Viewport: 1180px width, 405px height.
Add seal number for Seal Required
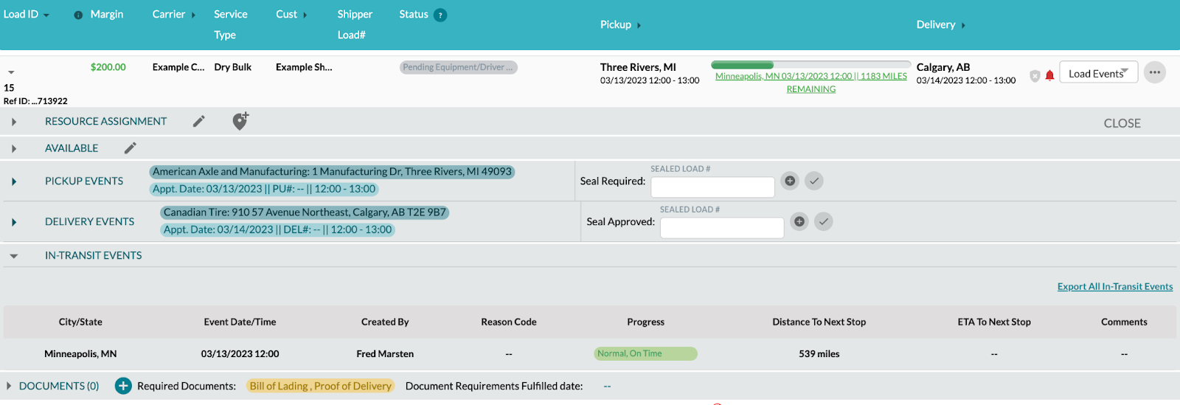coord(790,181)
